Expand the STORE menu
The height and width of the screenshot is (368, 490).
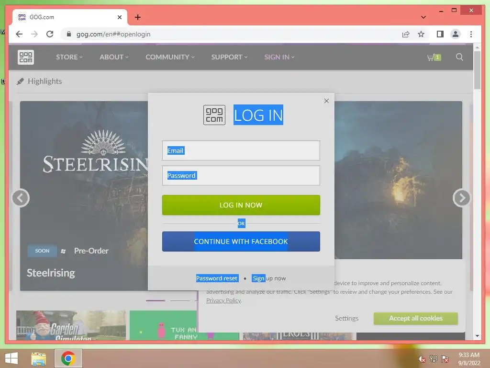click(69, 57)
